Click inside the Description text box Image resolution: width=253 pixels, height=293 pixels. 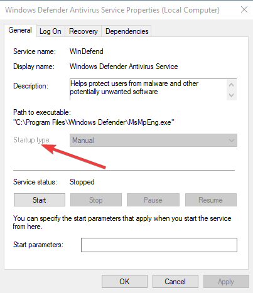coord(148,90)
